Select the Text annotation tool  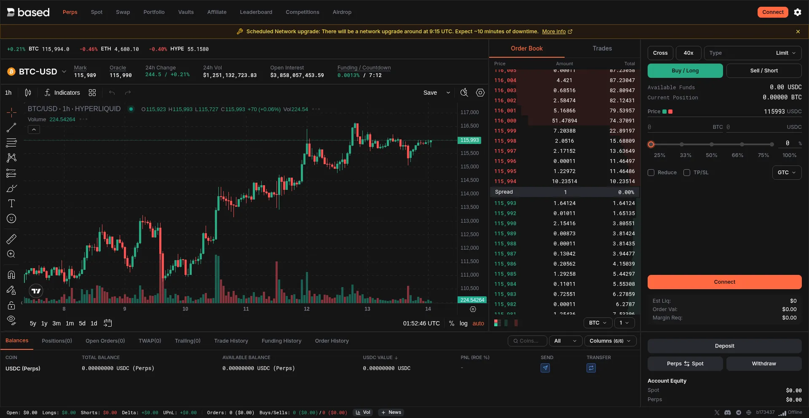tap(11, 204)
